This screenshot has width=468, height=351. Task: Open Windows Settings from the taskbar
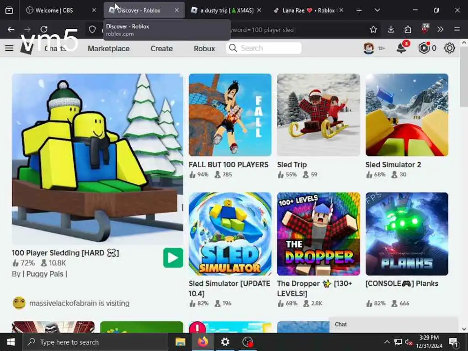coord(225,342)
